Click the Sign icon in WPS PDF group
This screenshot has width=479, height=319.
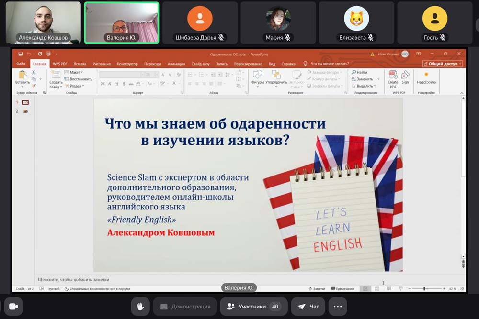405,76
